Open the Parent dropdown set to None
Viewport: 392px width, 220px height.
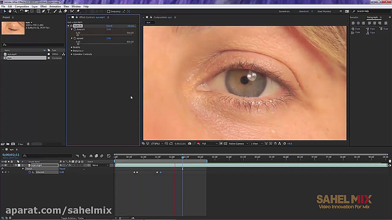click(100, 165)
